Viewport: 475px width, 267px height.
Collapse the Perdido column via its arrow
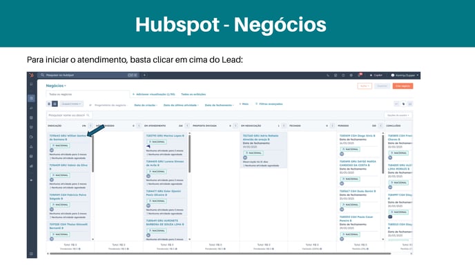[x=380, y=126]
